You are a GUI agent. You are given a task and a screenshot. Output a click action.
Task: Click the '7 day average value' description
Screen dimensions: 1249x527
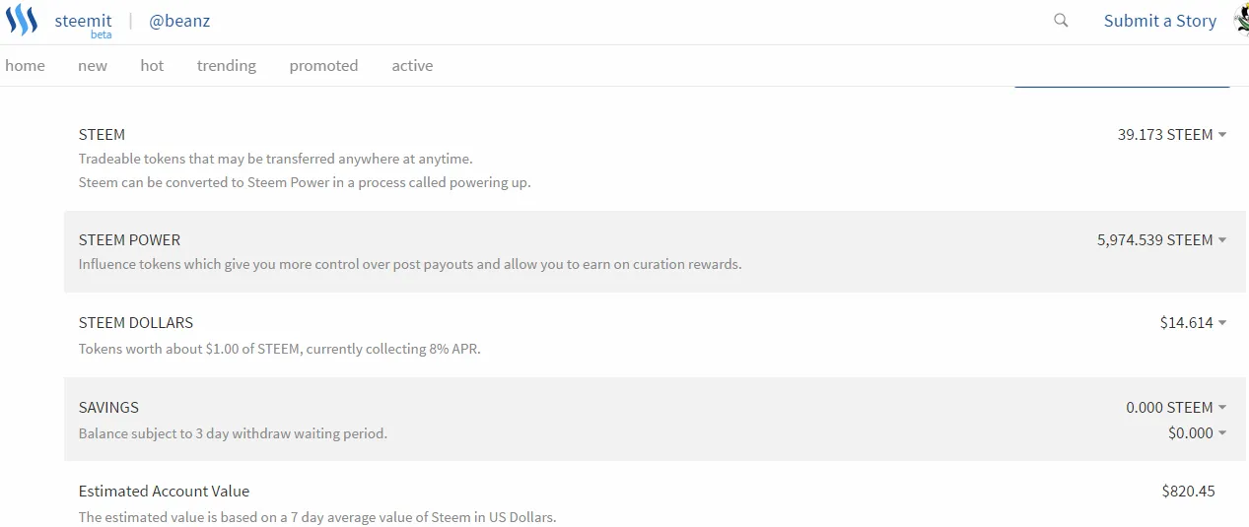click(317, 517)
